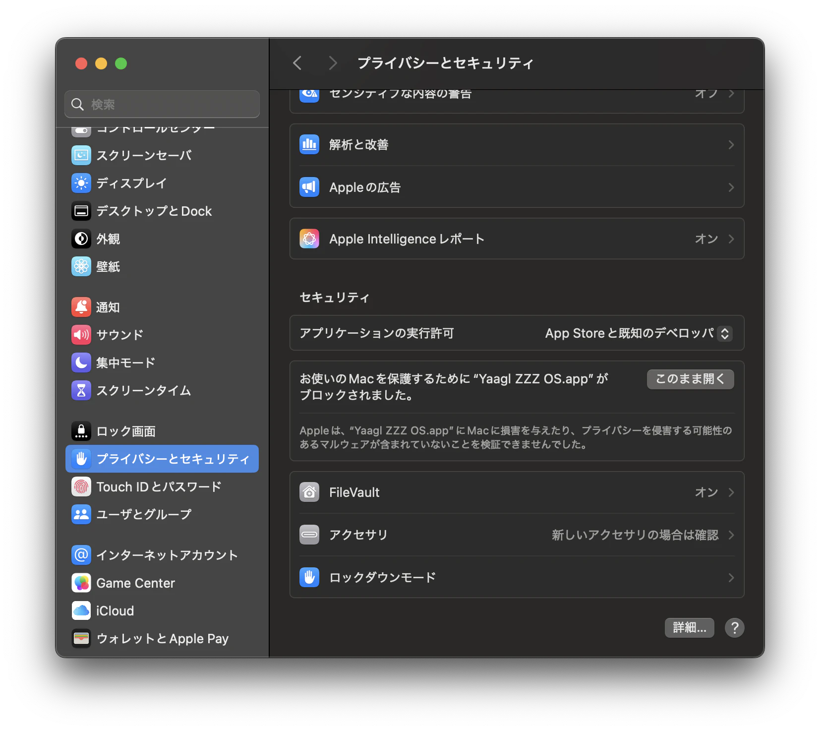Screen dimensions: 820x731
Task: Click the Screen Saver (スクリーンセーバ) sidebar icon
Action: [x=81, y=155]
